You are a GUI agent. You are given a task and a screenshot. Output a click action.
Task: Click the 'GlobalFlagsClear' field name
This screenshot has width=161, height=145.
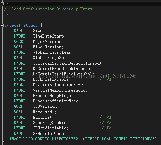[x=52, y=52]
